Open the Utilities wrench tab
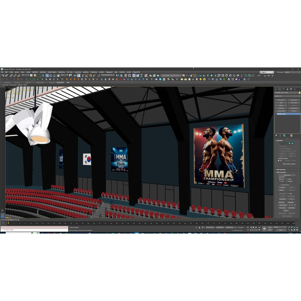Screen dimensions: 301x301 coord(295,89)
